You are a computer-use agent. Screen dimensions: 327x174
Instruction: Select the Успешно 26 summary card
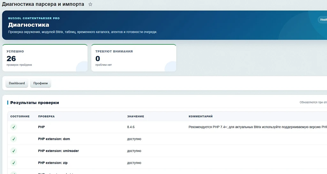coord(45,58)
